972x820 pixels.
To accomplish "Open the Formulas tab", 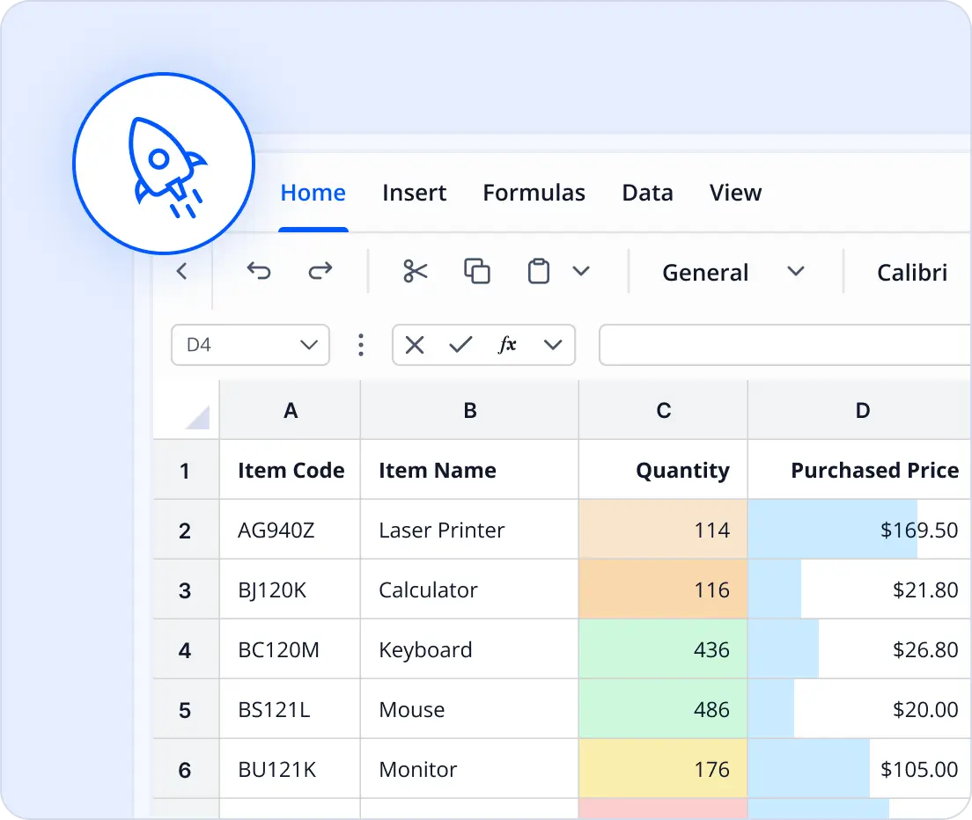I will click(534, 193).
